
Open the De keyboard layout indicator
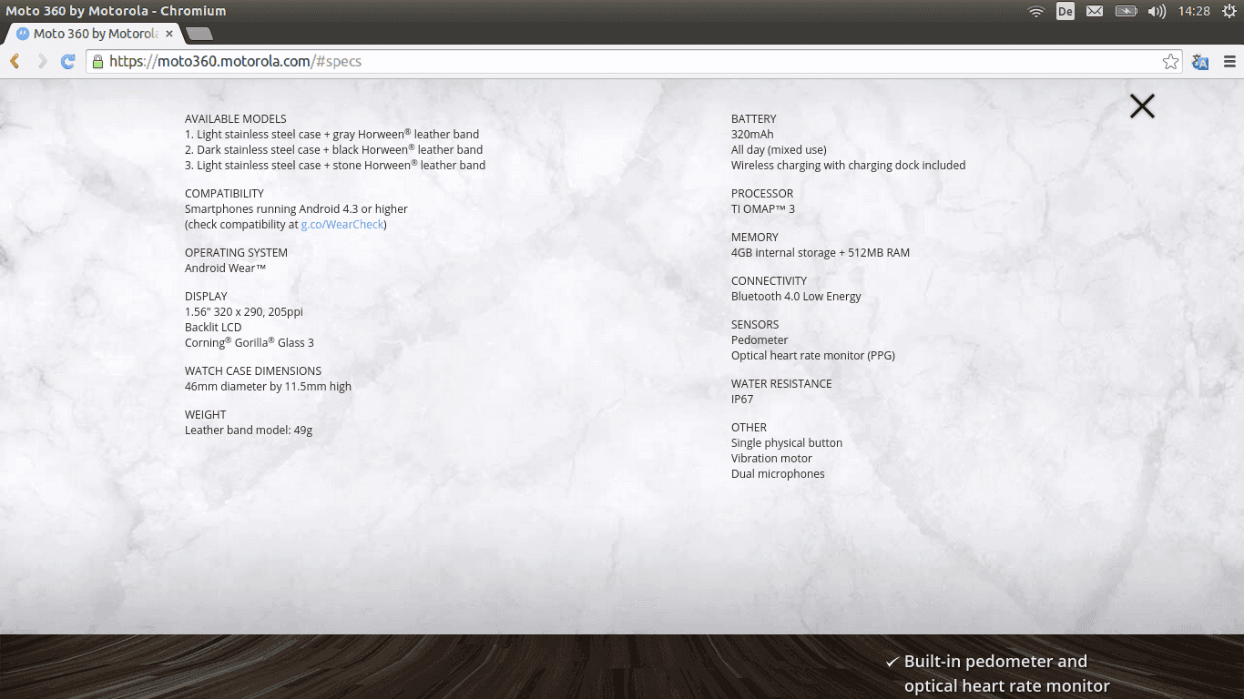1065,11
